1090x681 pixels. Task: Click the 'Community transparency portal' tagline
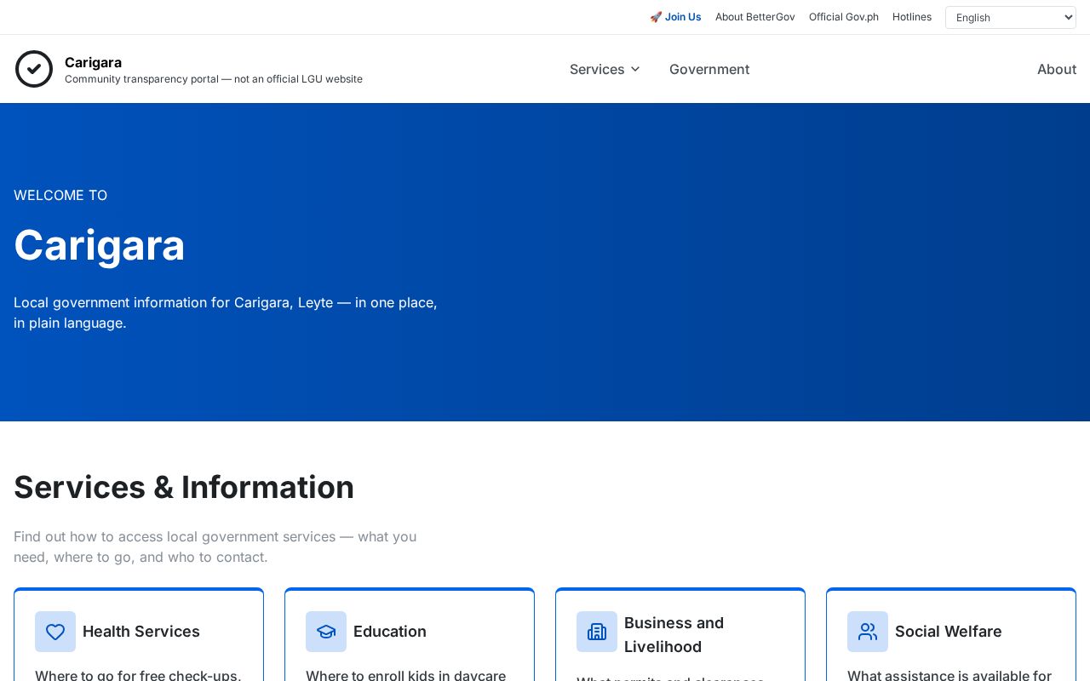coord(214,79)
